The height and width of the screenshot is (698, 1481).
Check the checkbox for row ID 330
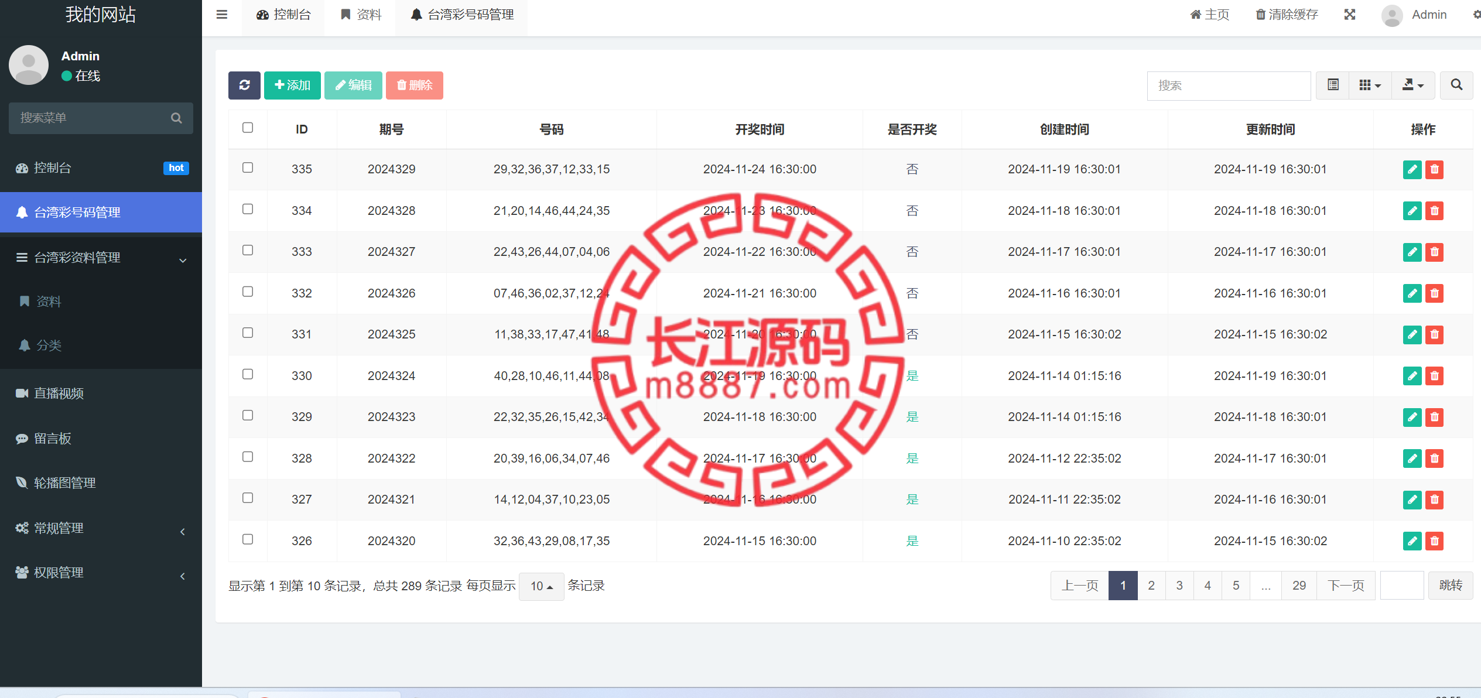(x=248, y=374)
